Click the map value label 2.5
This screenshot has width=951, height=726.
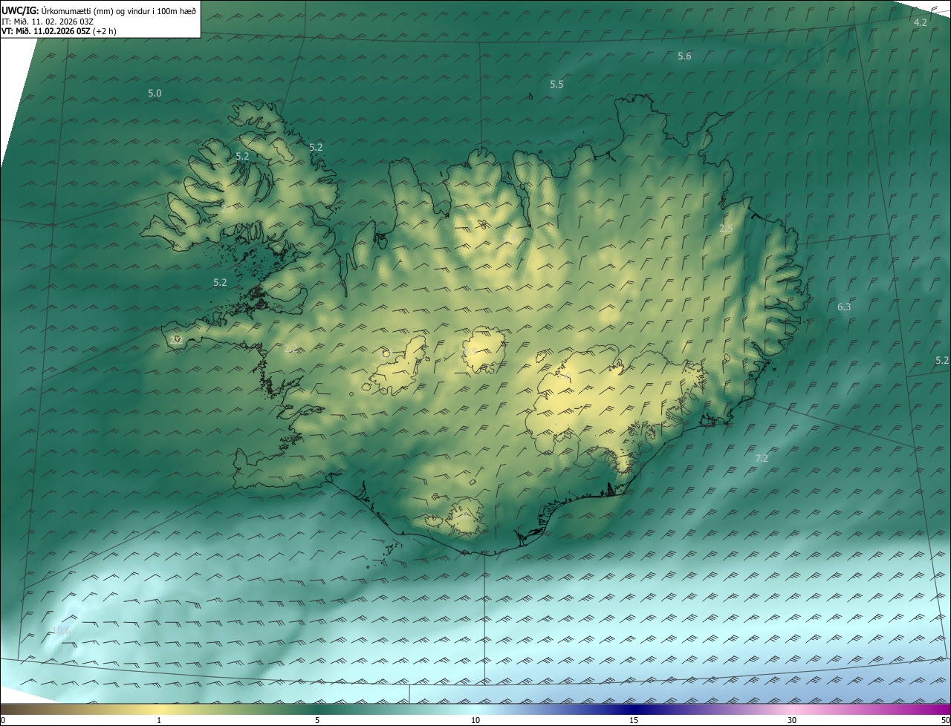coord(726,229)
